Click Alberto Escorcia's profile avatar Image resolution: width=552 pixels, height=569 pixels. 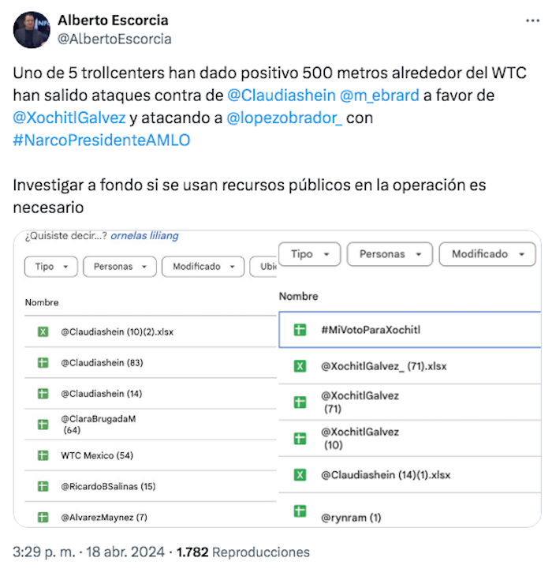[31, 30]
